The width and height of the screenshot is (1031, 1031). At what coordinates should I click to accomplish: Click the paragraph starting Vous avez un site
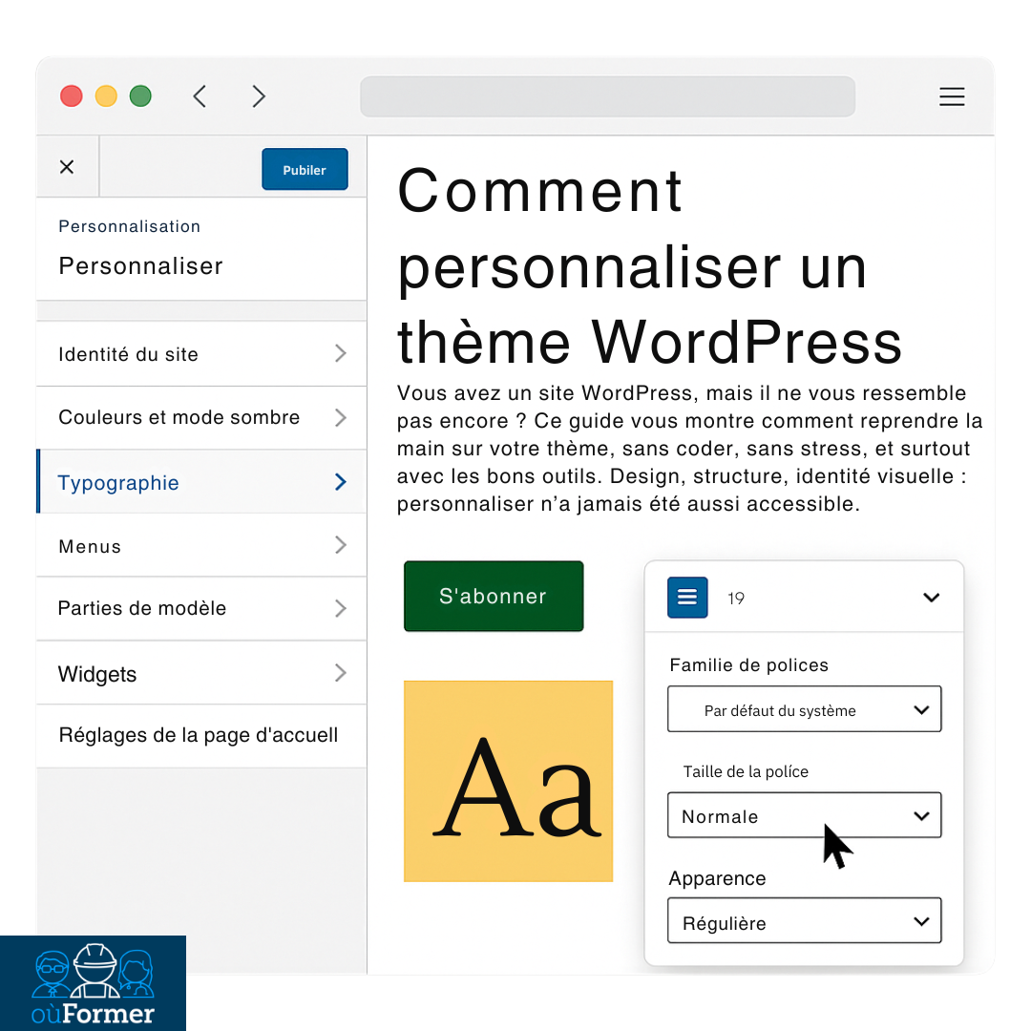point(689,449)
